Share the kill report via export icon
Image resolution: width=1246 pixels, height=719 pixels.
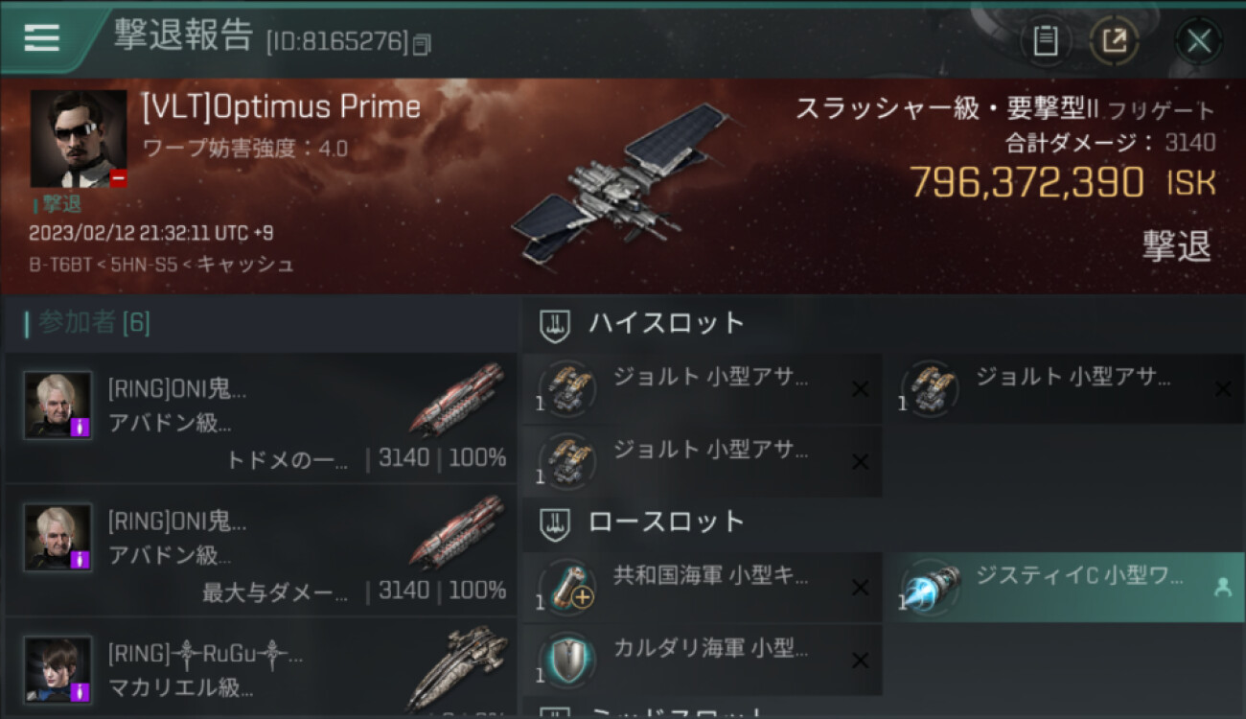1114,41
